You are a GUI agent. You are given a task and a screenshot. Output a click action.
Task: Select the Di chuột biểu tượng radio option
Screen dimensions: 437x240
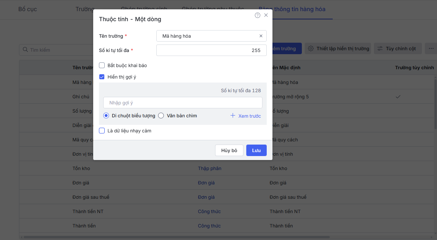[x=106, y=116]
